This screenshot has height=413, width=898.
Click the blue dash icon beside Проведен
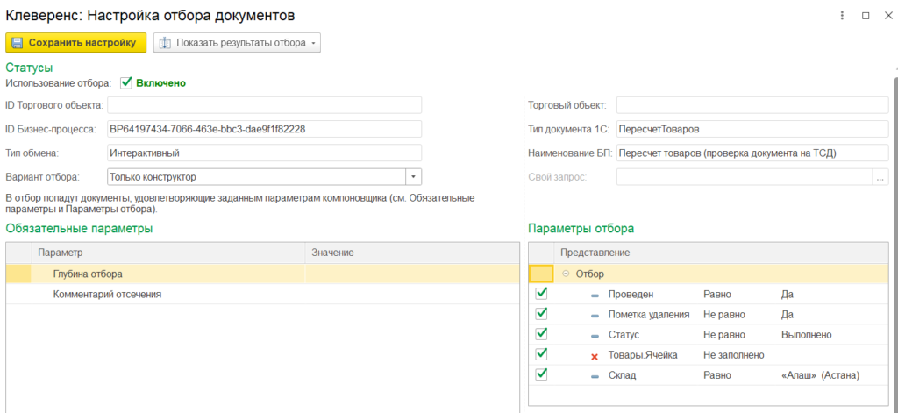[595, 295]
